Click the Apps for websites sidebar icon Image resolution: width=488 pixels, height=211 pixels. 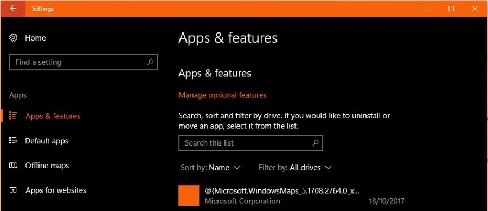[13, 190]
